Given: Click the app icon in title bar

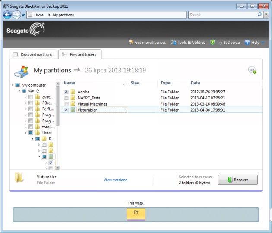Looking at the screenshot, I should (6, 6).
